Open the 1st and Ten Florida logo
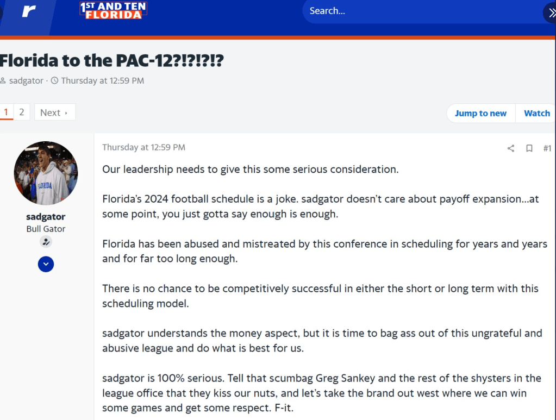The height and width of the screenshot is (420, 556). coord(113,10)
